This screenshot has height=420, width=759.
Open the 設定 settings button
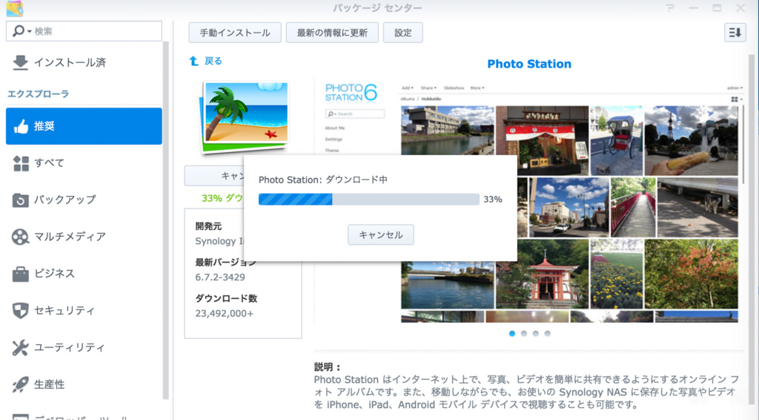tap(402, 33)
